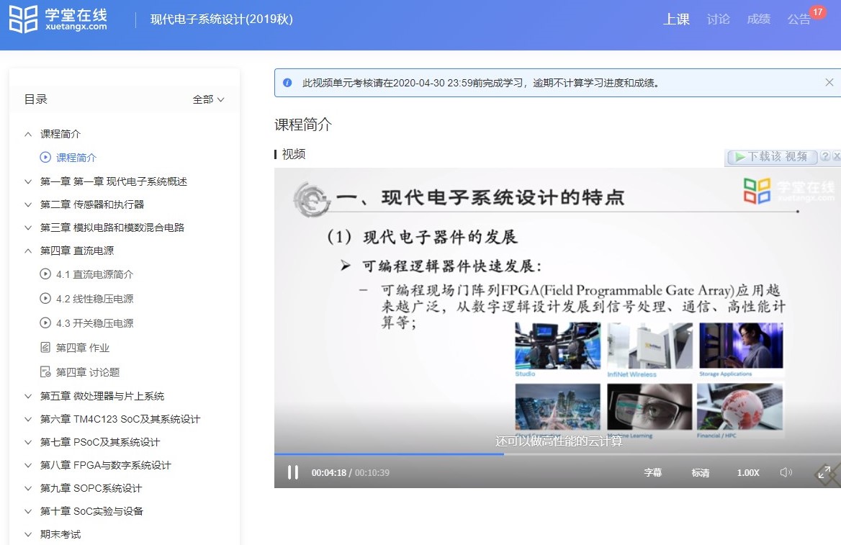841x545 pixels.
Task: Toggle subtitles with the 字幕 control
Action: [x=652, y=472]
